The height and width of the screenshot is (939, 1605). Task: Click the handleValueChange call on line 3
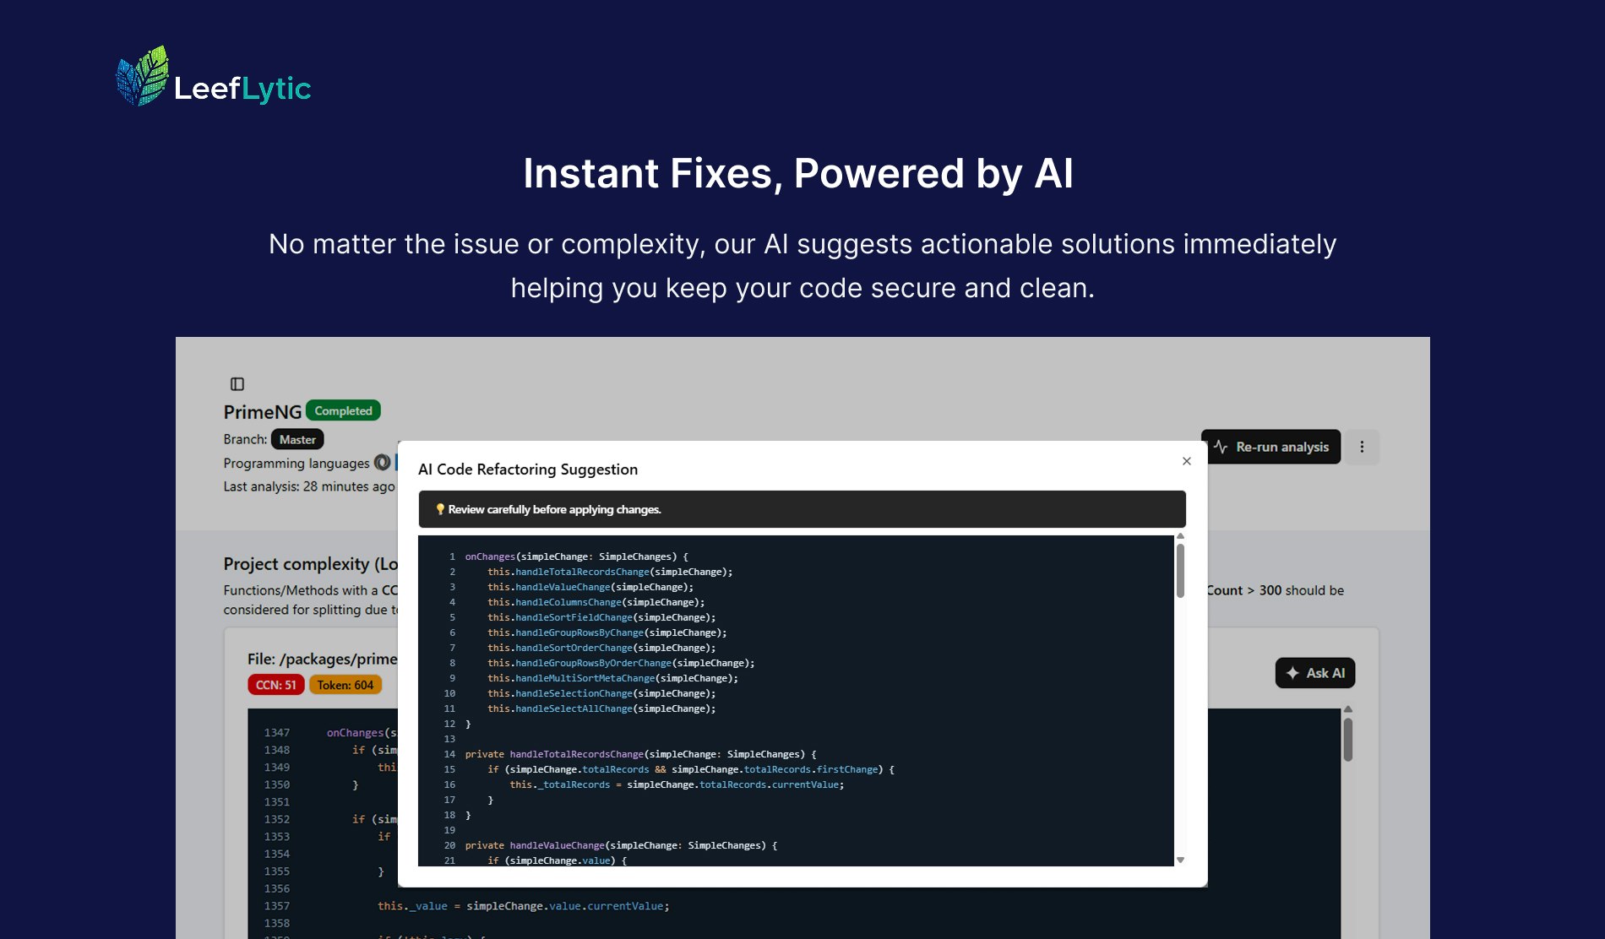pos(590,587)
